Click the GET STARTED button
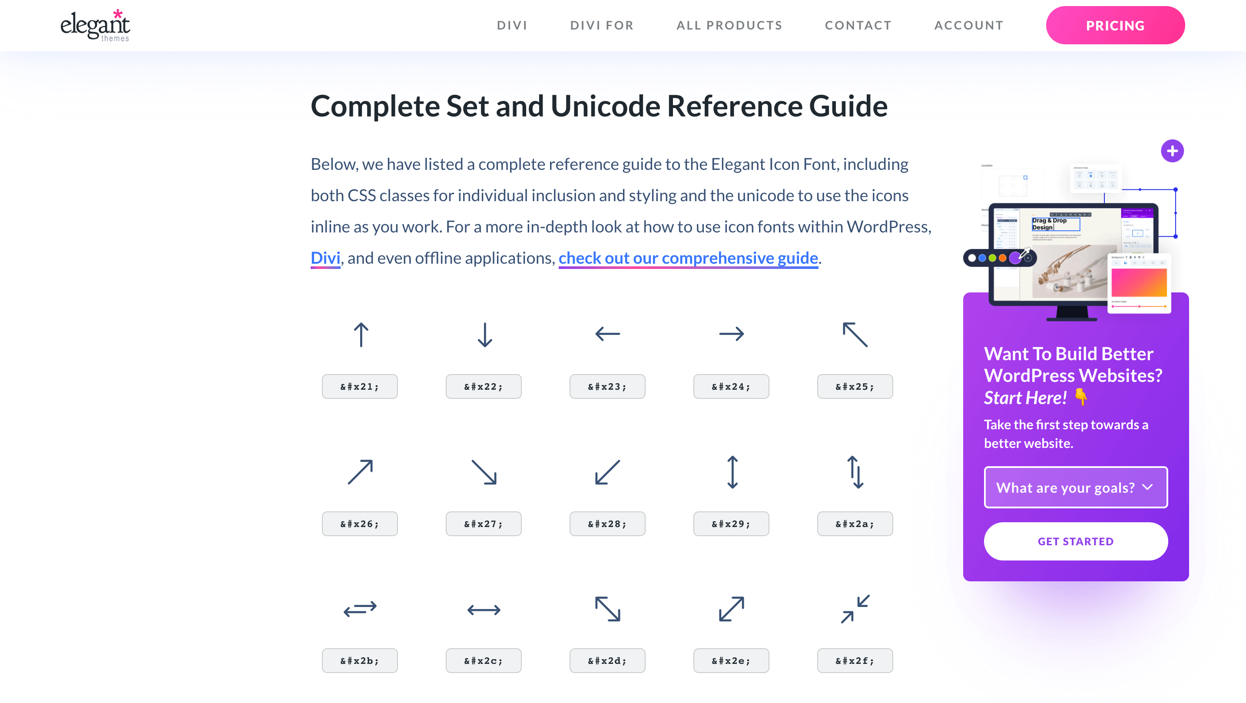The width and height of the screenshot is (1246, 703). pos(1076,541)
